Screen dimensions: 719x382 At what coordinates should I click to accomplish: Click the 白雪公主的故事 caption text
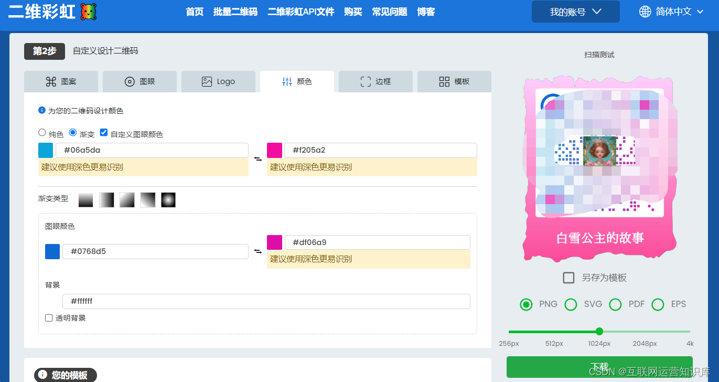pos(600,238)
